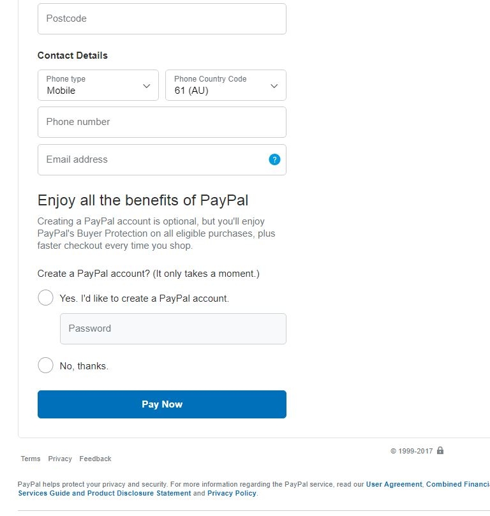This screenshot has height=516, width=490.
Task: Select 'Yes, create a PayPal account' radio
Action: tap(45, 298)
